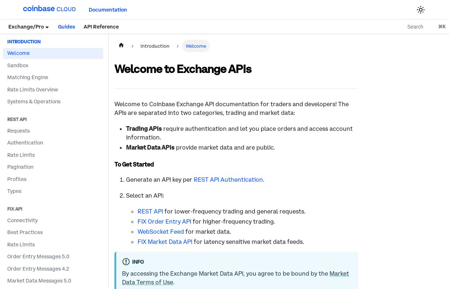Open the Sandbox sidebar page
This screenshot has height=289, width=449.
(x=53, y=65)
